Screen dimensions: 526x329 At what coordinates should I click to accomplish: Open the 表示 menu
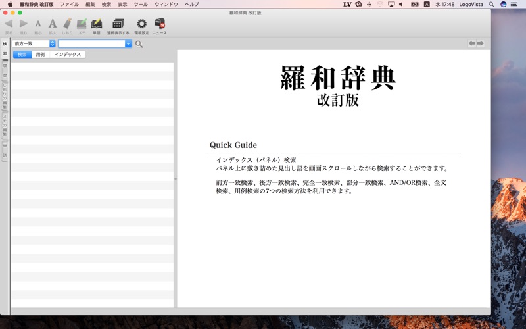pos(122,4)
